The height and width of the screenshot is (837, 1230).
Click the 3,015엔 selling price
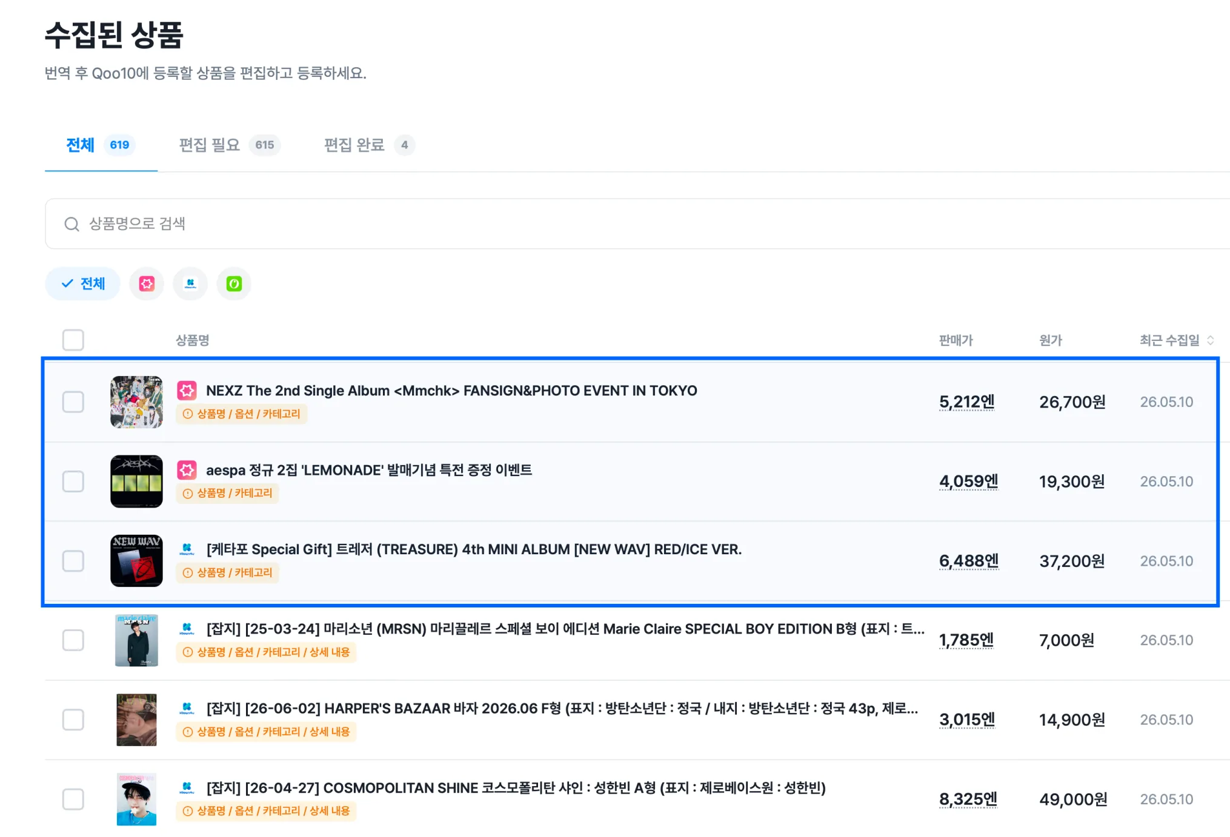coord(967,720)
